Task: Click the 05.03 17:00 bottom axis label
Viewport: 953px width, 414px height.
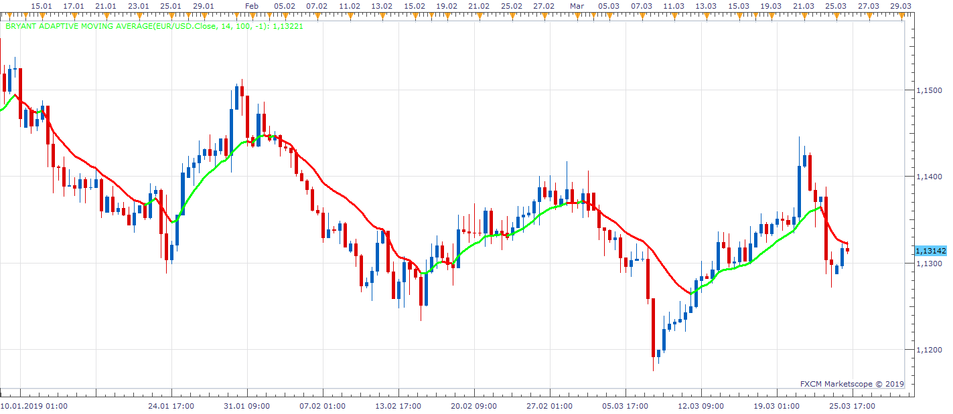Action: (625, 406)
